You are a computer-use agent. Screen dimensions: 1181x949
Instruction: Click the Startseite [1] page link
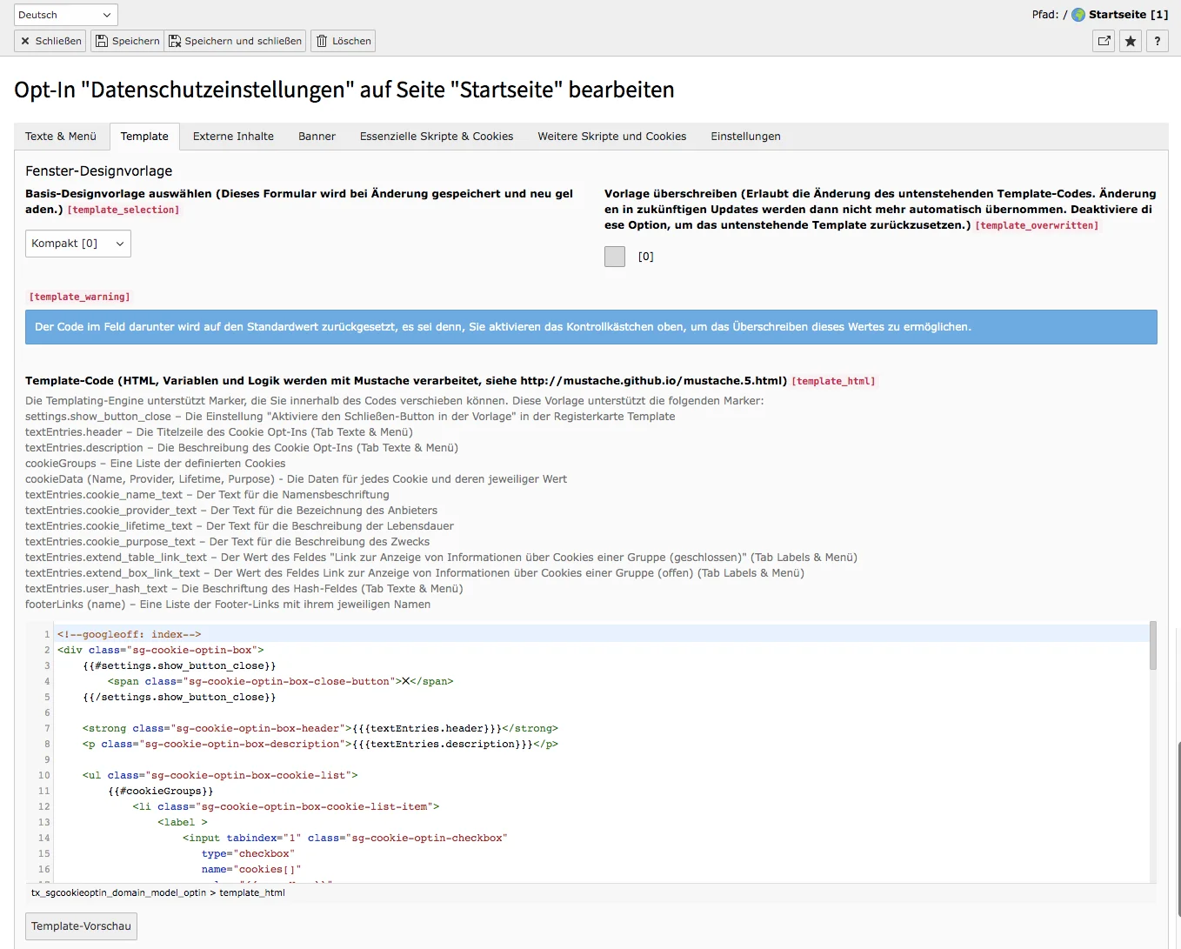click(x=1126, y=14)
